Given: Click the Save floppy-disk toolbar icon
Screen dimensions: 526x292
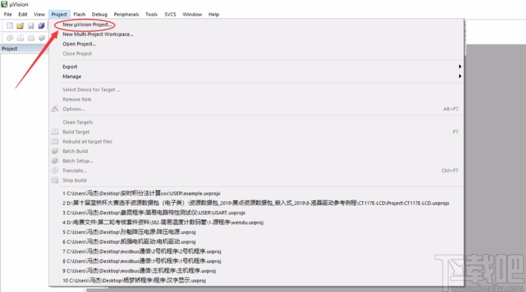Looking at the screenshot, I should pos(31,26).
